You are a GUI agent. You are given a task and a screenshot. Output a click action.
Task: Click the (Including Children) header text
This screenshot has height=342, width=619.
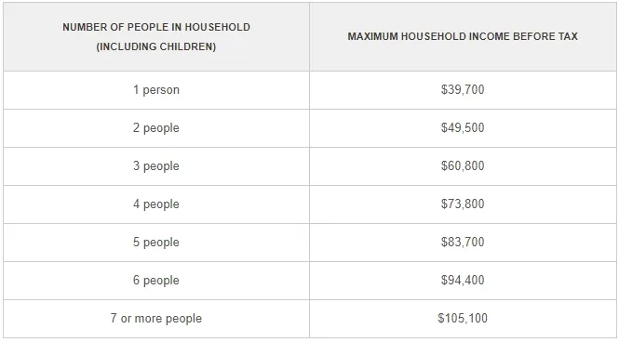(156, 46)
